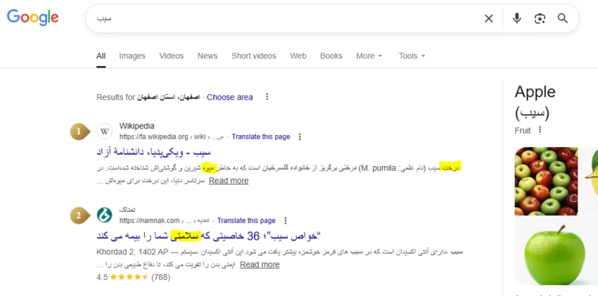This screenshot has width=598, height=296.
Task: Open the Namnak result title with 36
Action: pyautogui.click(x=208, y=236)
